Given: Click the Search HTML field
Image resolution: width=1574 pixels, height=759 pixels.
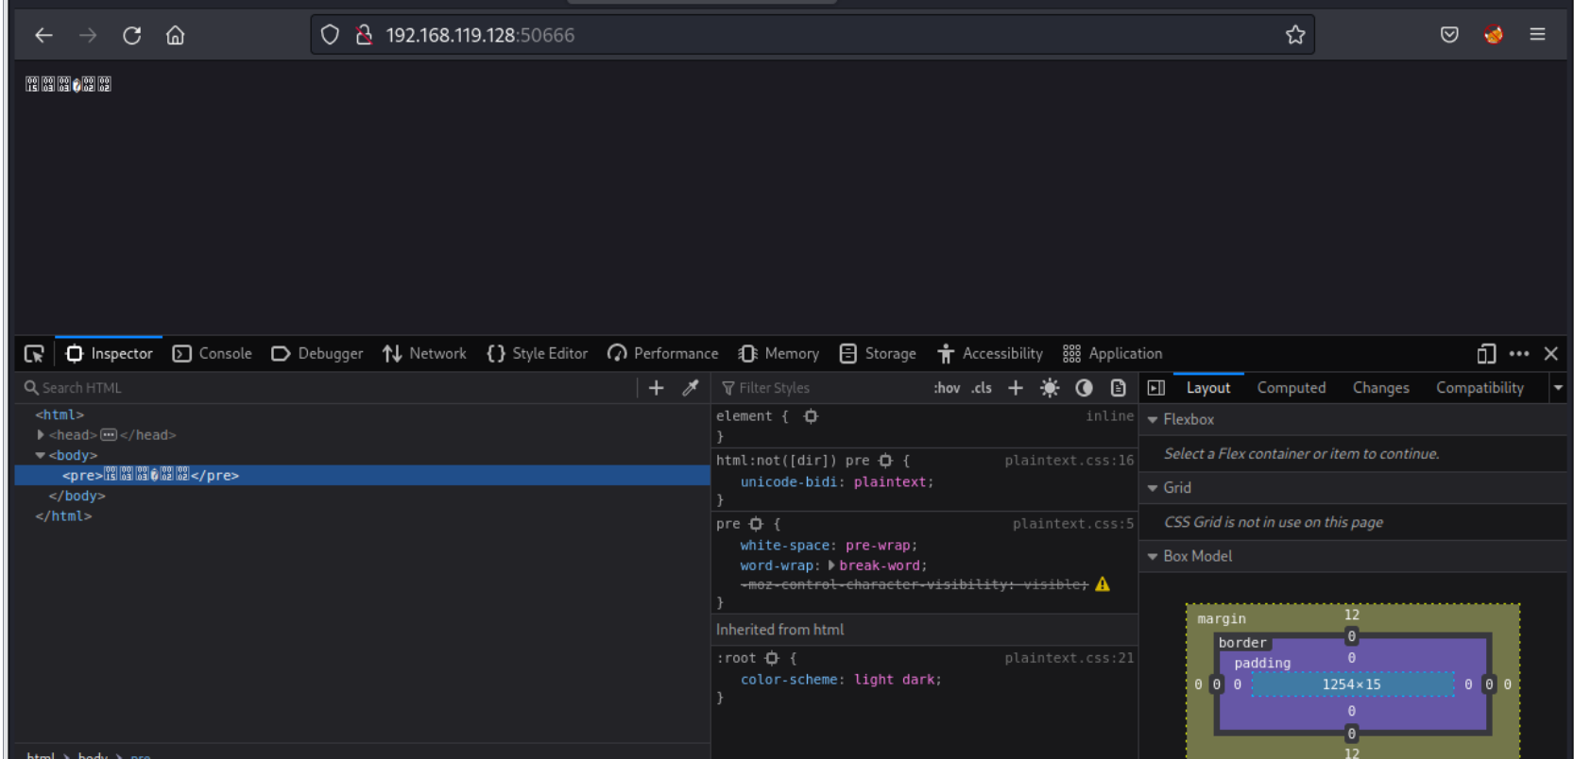Looking at the screenshot, I should coord(331,388).
